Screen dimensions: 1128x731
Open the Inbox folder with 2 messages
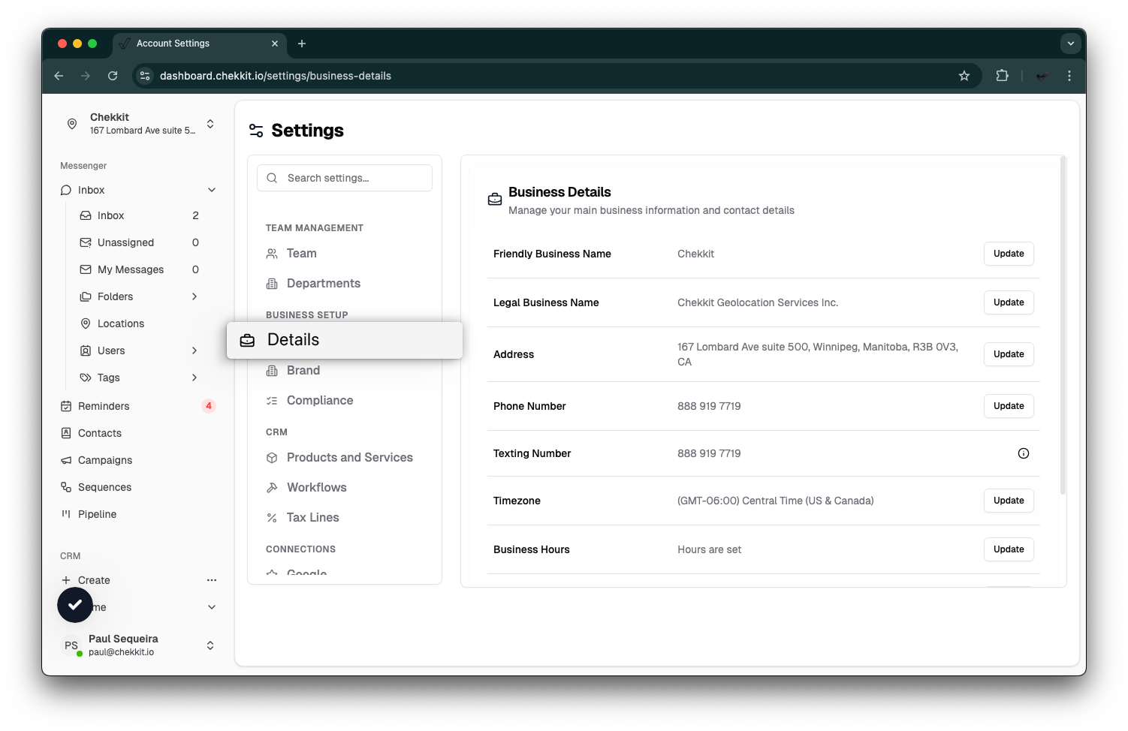[x=140, y=215]
